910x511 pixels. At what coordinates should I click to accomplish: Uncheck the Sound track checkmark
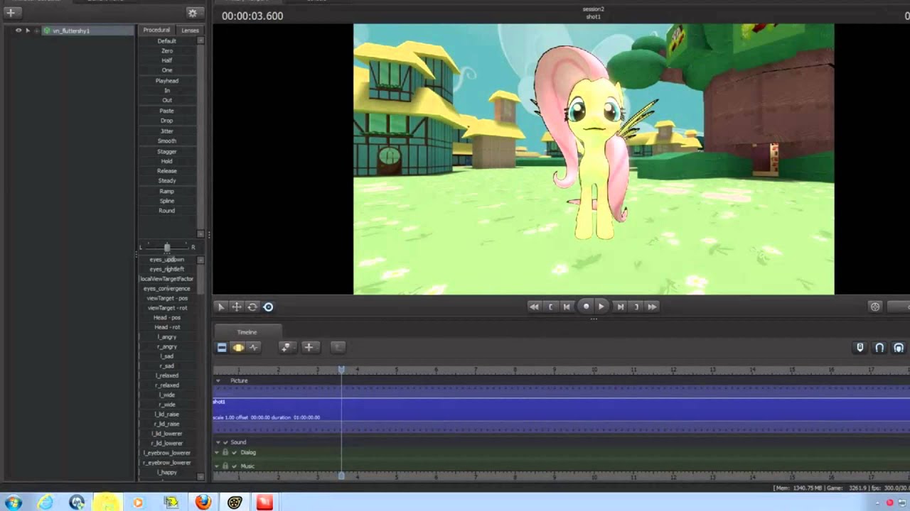click(x=225, y=442)
